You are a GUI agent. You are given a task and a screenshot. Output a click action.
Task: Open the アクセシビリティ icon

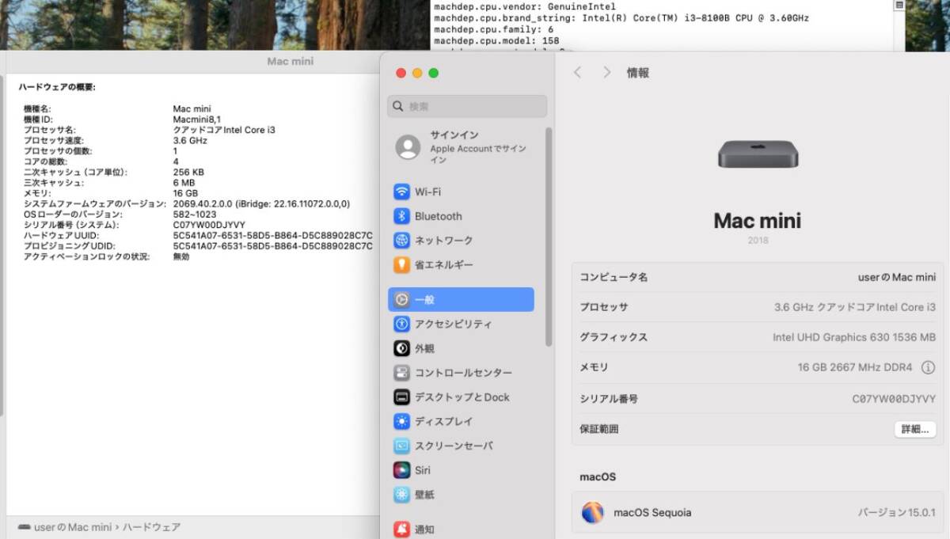[x=401, y=324]
